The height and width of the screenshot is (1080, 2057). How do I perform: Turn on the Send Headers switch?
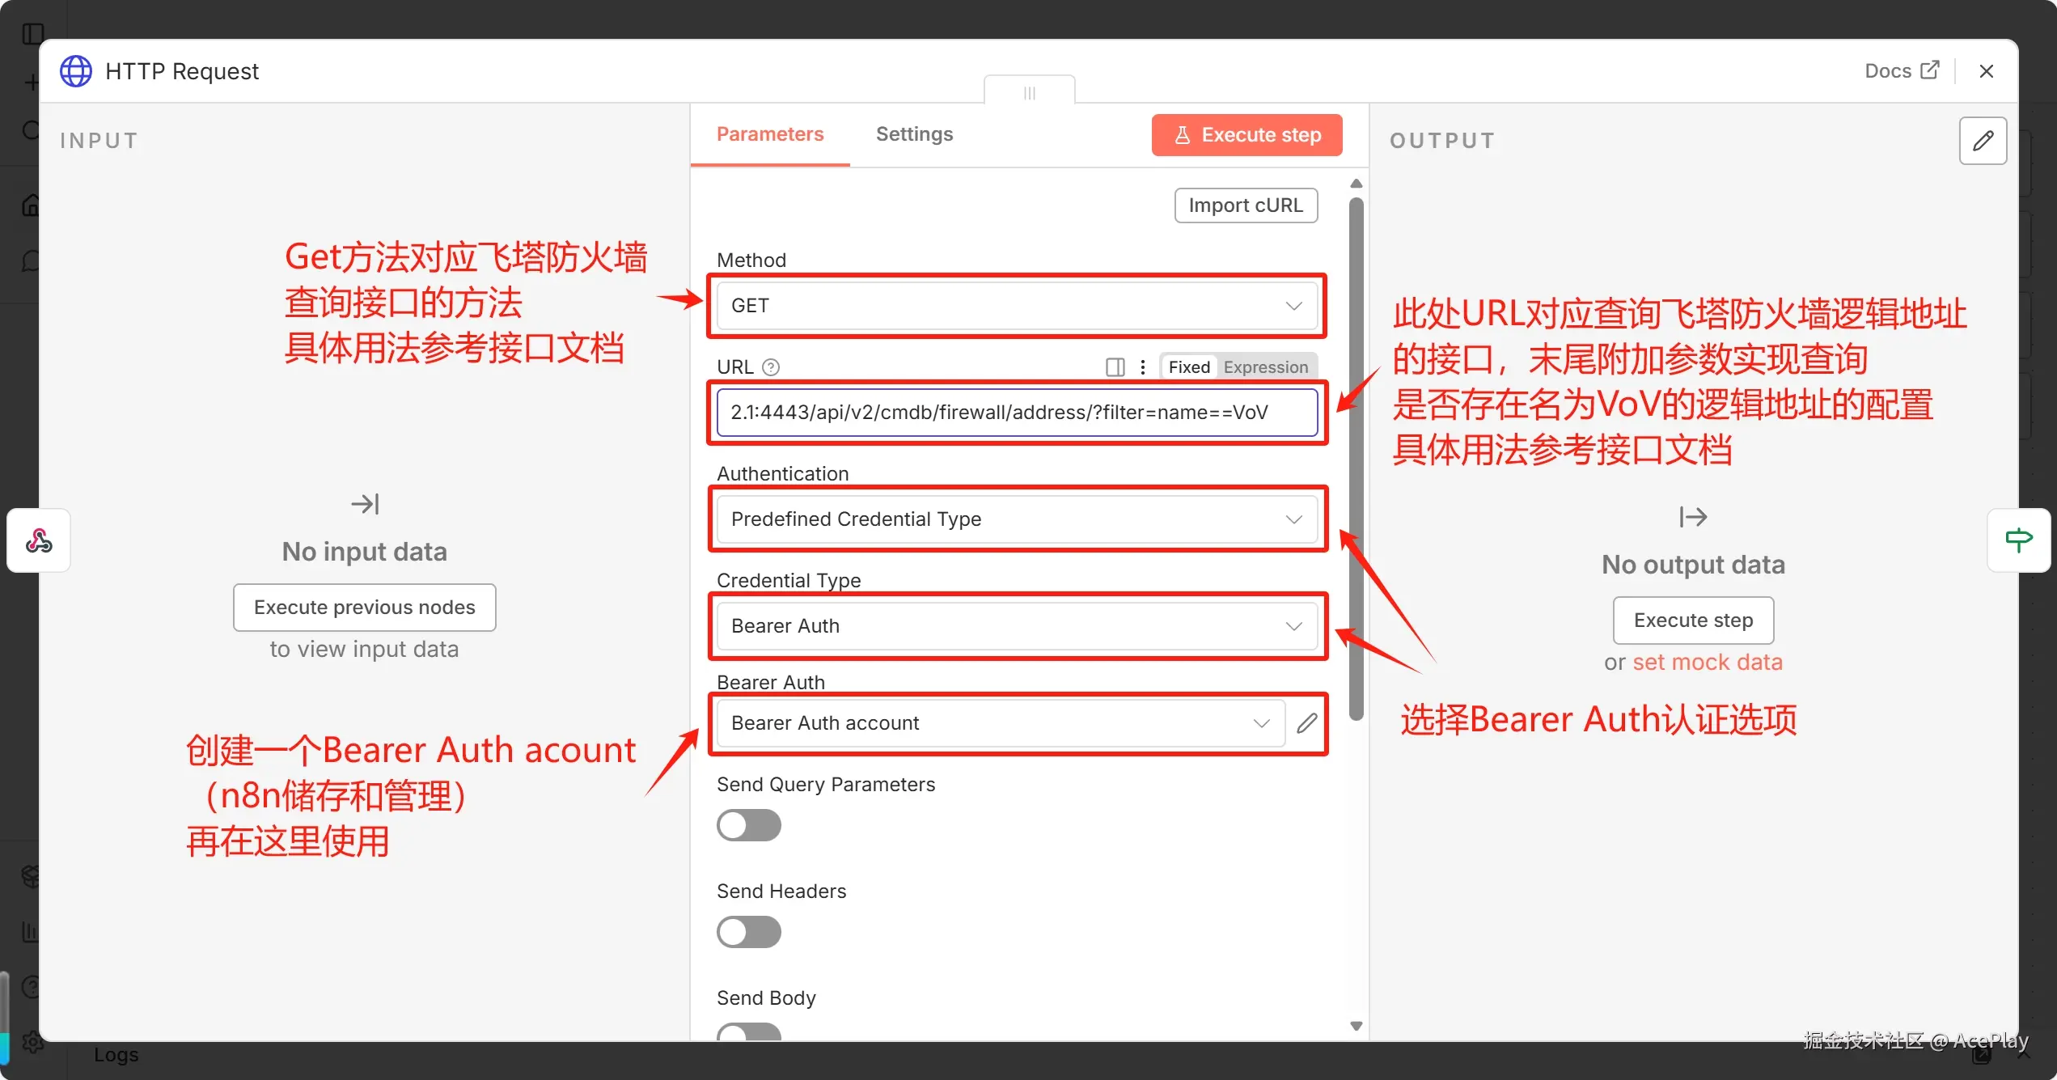[748, 932]
